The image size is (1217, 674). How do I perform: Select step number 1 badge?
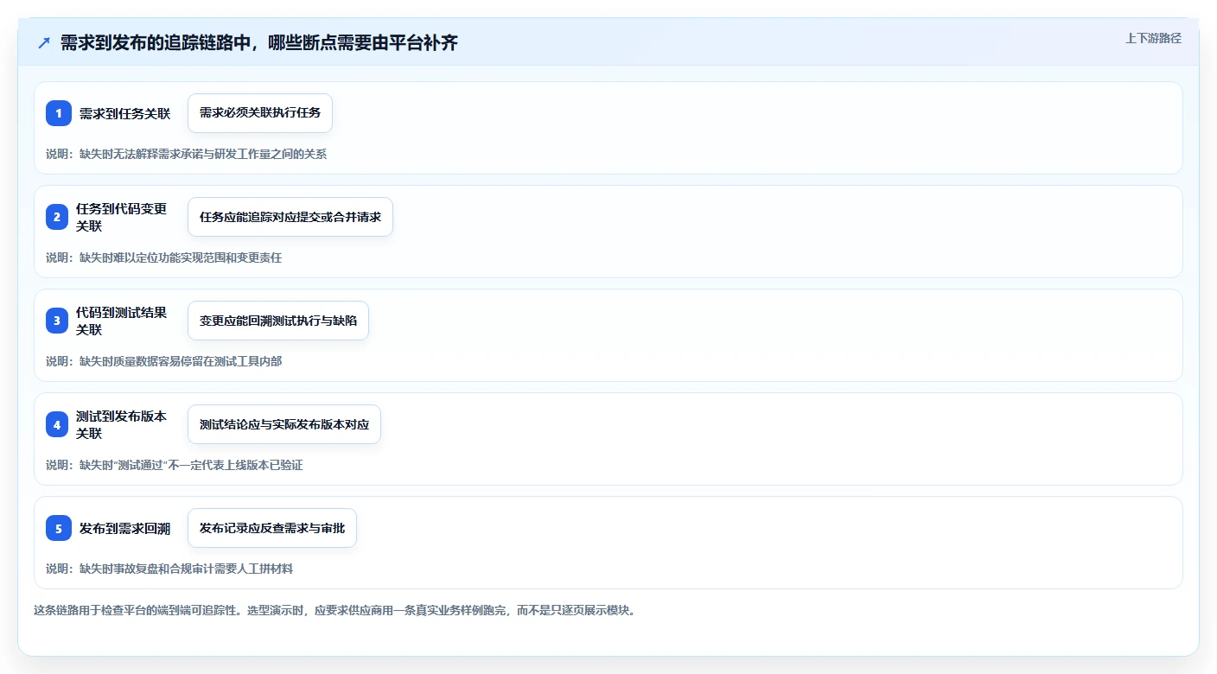tap(59, 113)
